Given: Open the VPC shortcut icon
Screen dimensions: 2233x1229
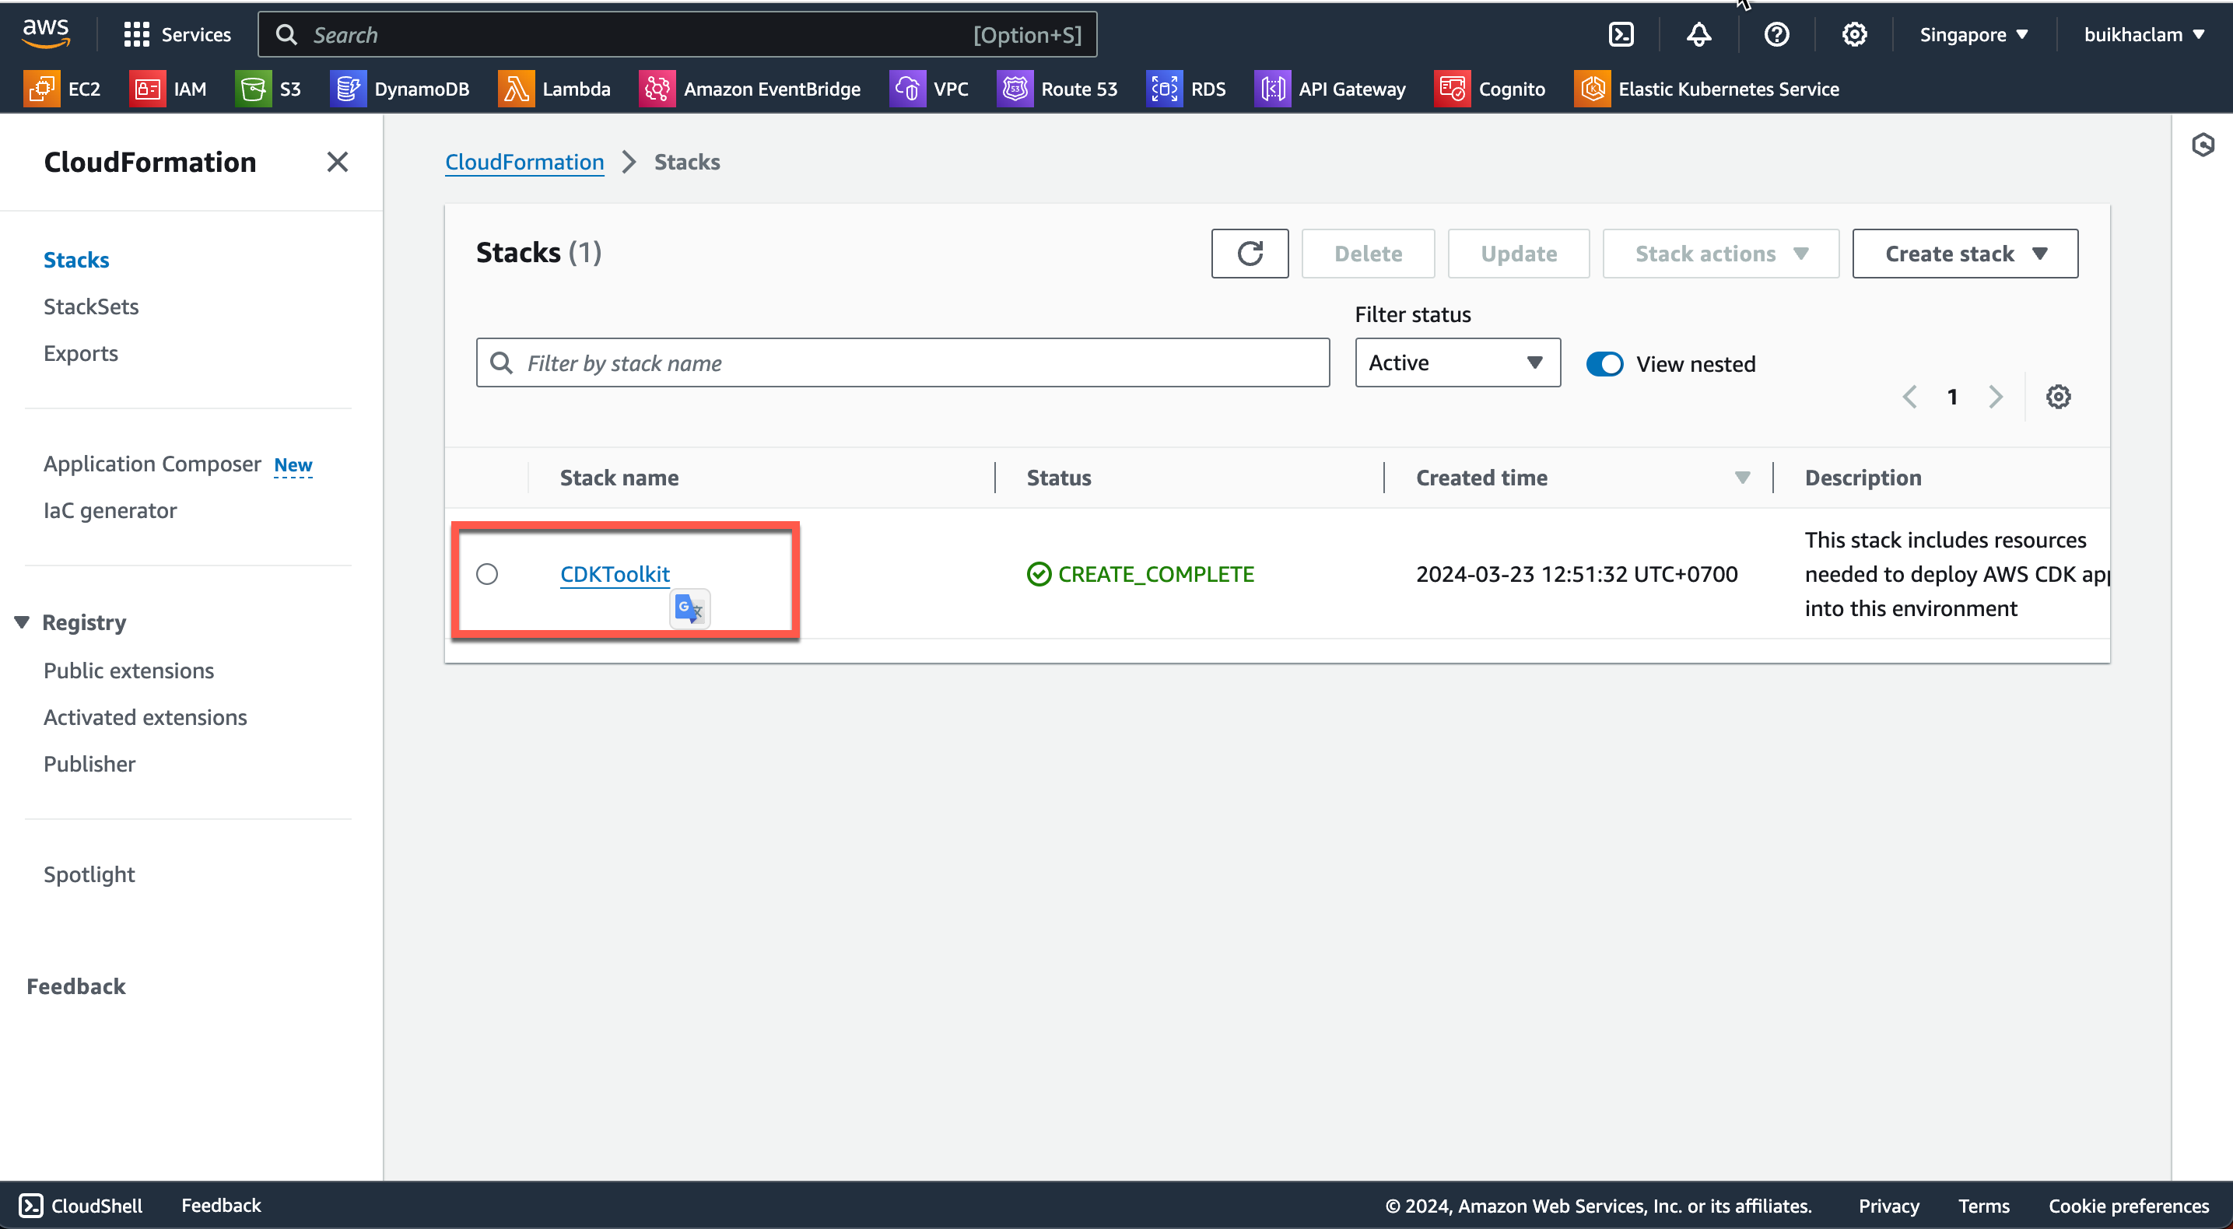Looking at the screenshot, I should pos(907,89).
